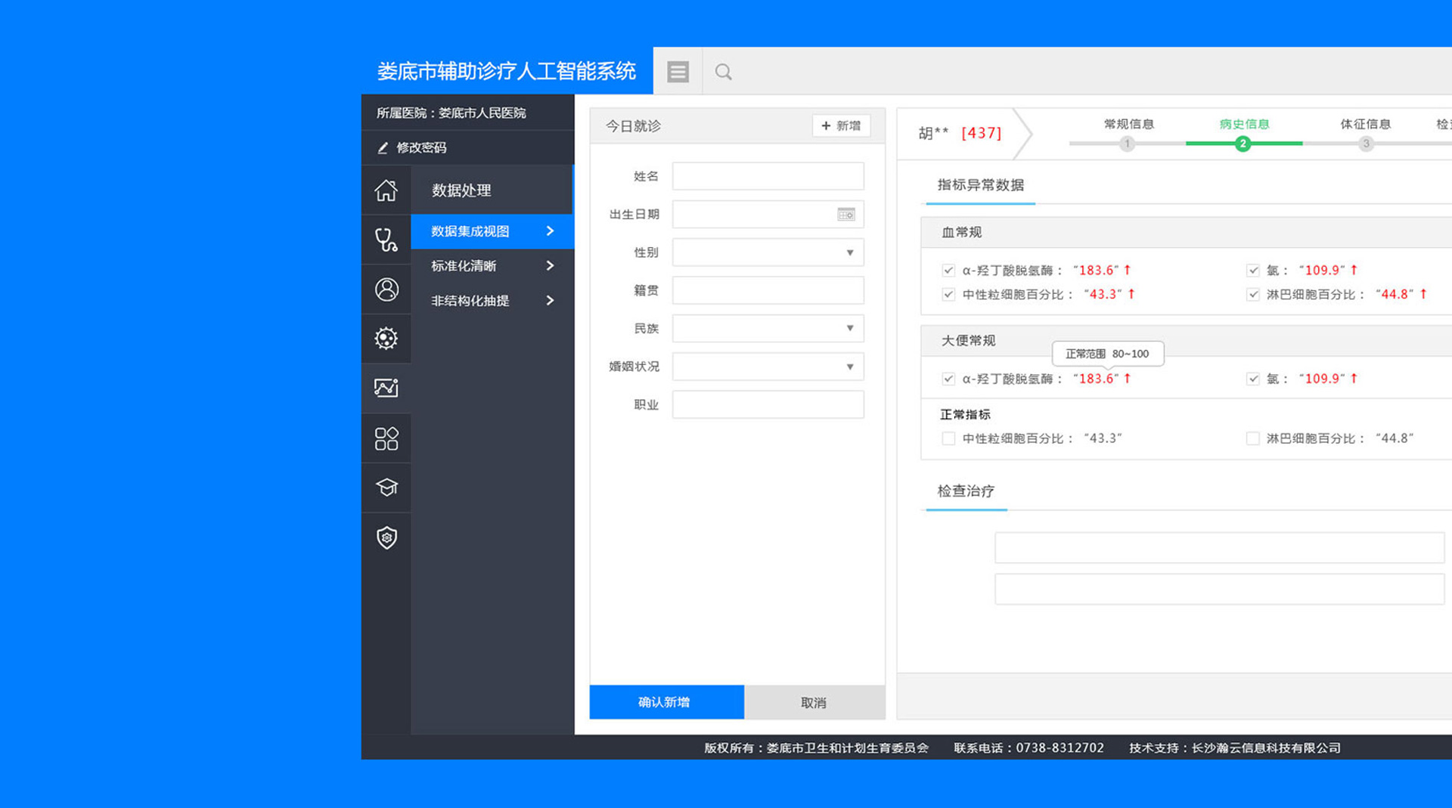Open the 民族 dropdown
Viewport: 1452px width, 808px height.
(x=768, y=328)
